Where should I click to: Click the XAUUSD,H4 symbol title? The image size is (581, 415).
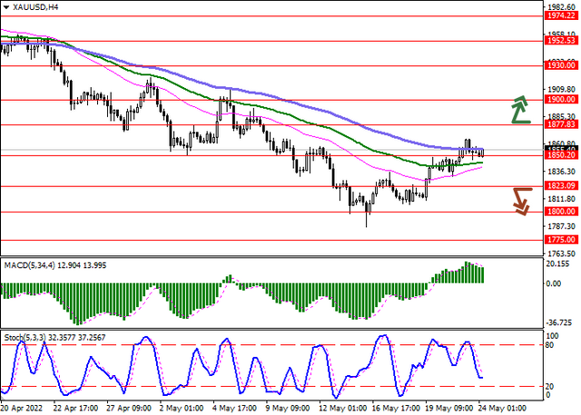[35, 7]
